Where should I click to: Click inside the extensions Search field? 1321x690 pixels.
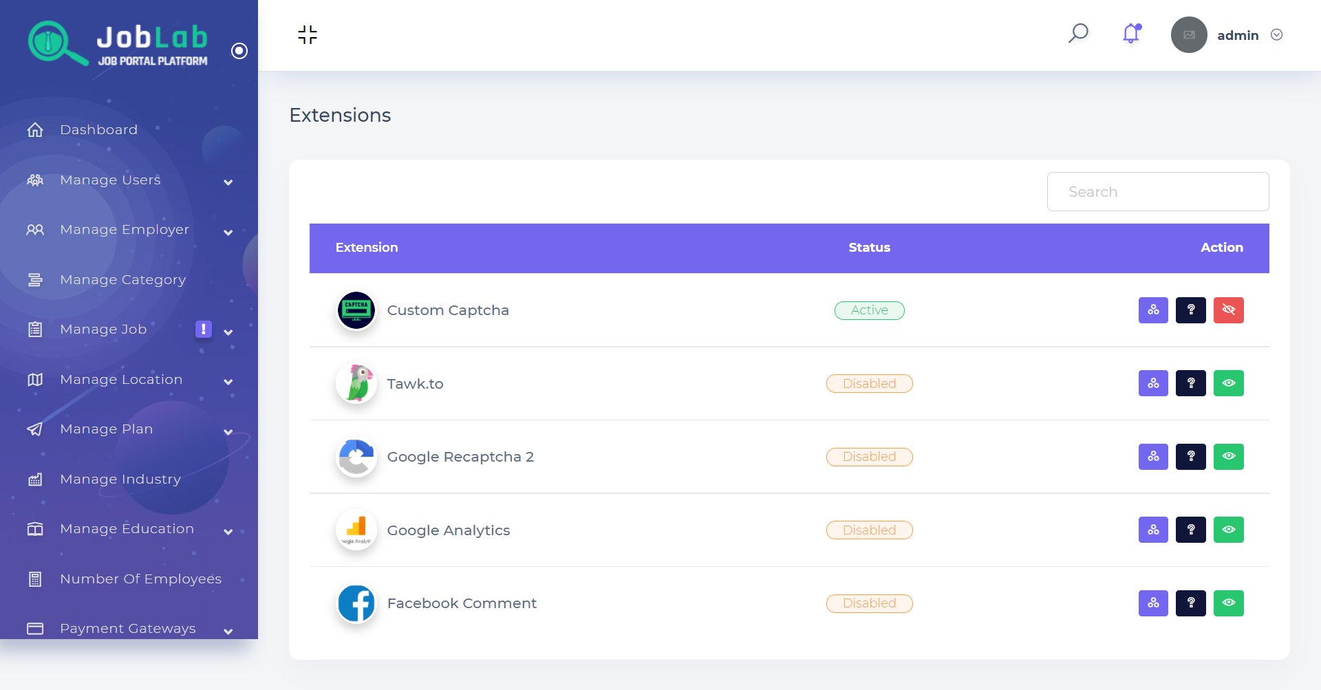[1158, 191]
